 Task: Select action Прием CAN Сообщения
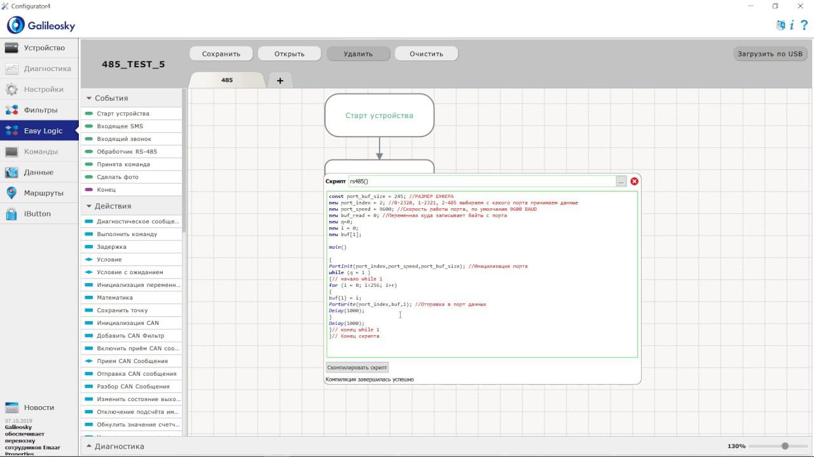tap(131, 361)
